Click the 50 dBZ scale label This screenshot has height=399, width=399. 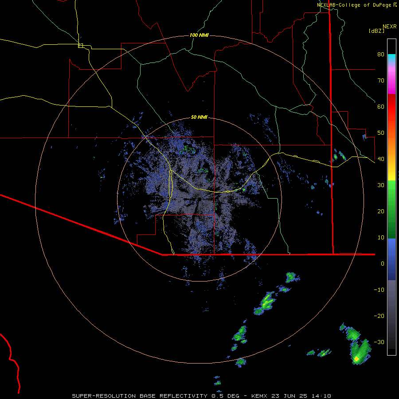(381, 133)
